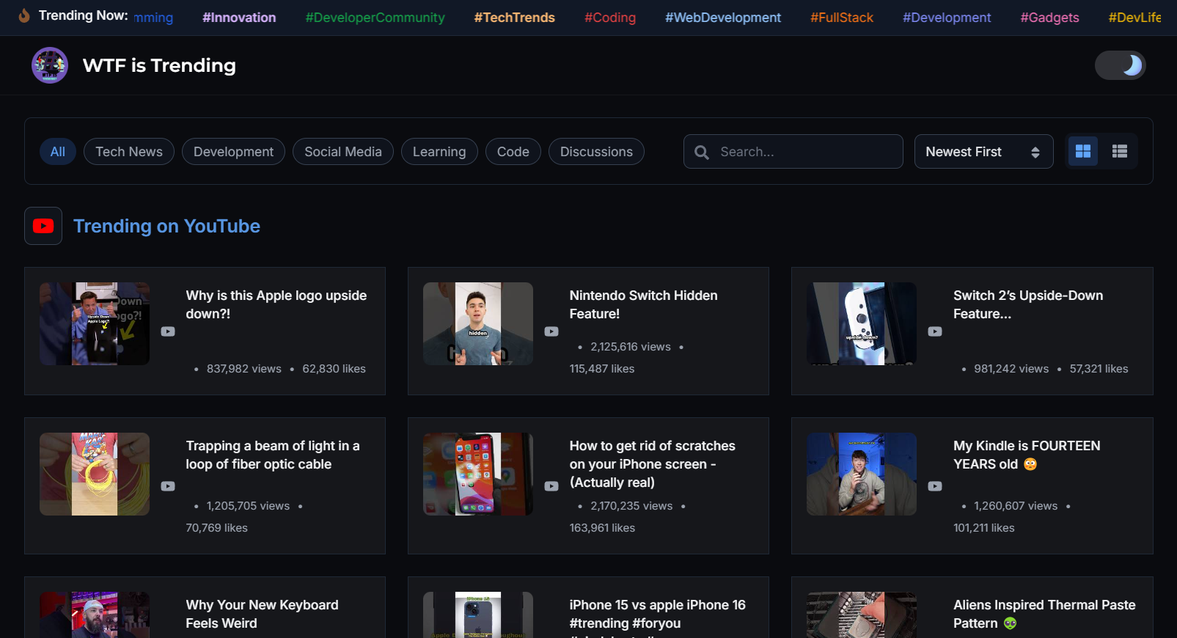The width and height of the screenshot is (1177, 638).
Task: Select the All filter tab
Action: point(58,152)
